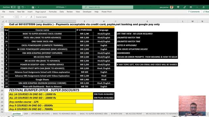This screenshot has width=209, height=117.
Task: Click the Name Box showing D3
Action: click(x=7, y=17)
